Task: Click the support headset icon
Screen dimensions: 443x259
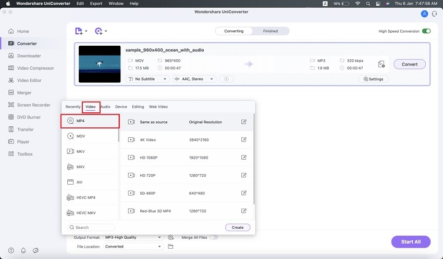Action: [x=434, y=14]
